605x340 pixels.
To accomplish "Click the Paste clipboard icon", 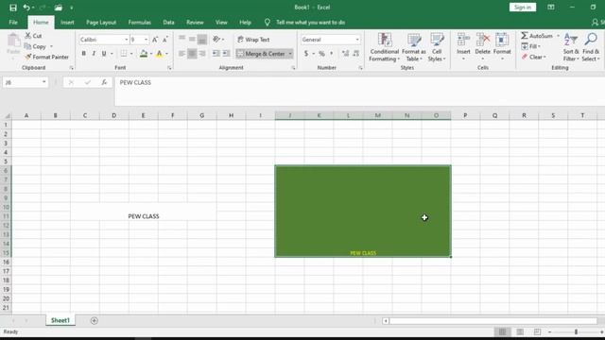I will point(13,41).
